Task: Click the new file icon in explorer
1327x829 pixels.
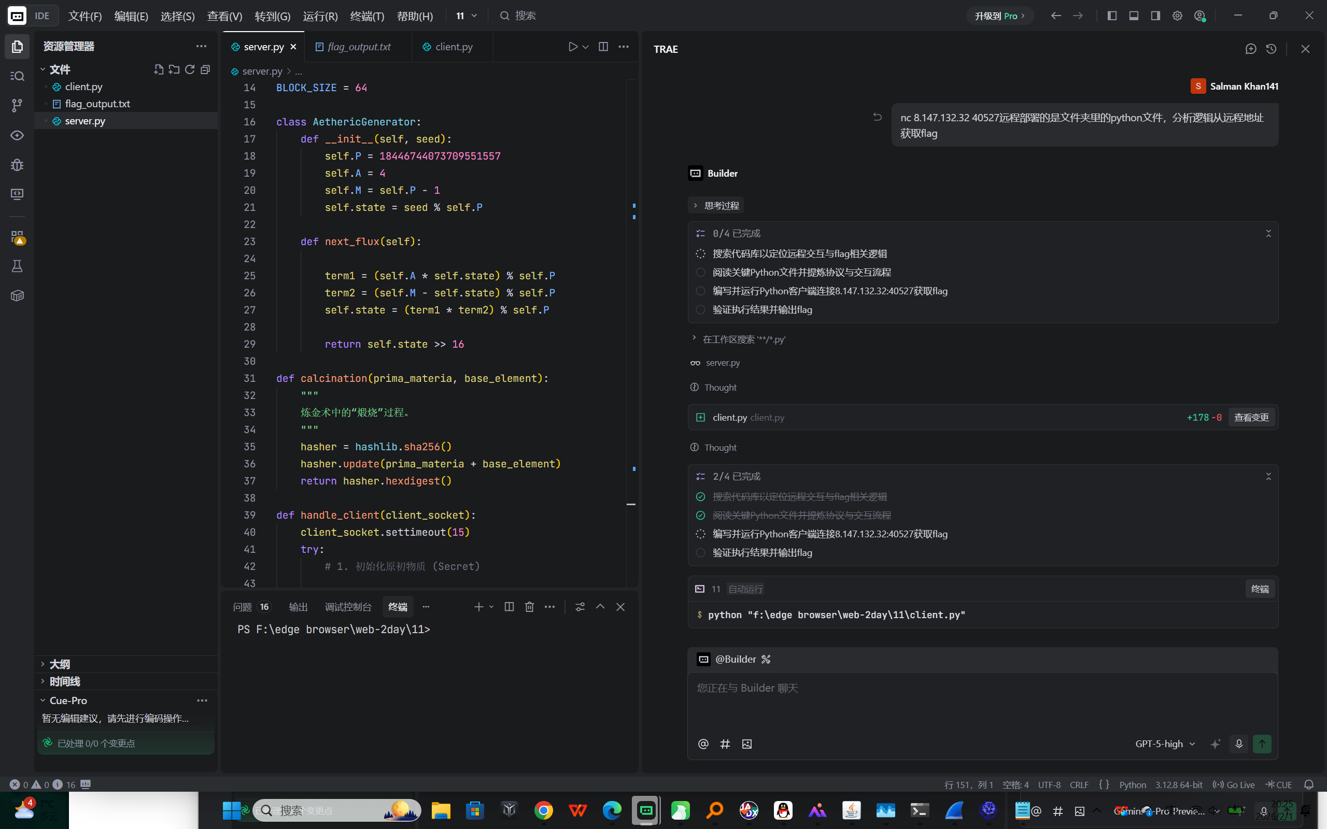Action: tap(159, 69)
